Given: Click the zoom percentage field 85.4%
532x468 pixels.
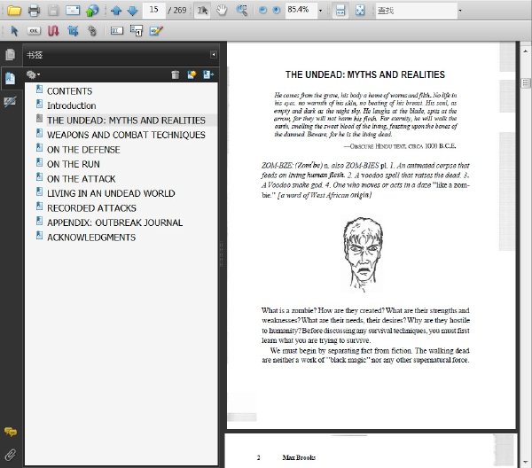Looking at the screenshot, I should [301, 10].
